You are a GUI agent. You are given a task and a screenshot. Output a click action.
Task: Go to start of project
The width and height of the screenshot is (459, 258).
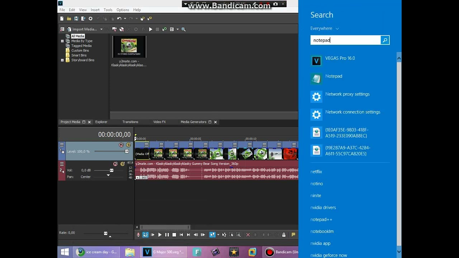point(181,235)
